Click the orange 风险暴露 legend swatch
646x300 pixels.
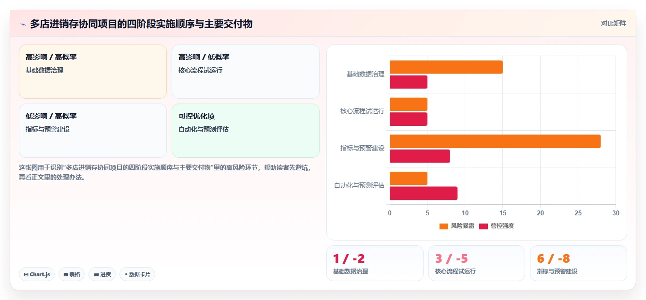point(443,226)
